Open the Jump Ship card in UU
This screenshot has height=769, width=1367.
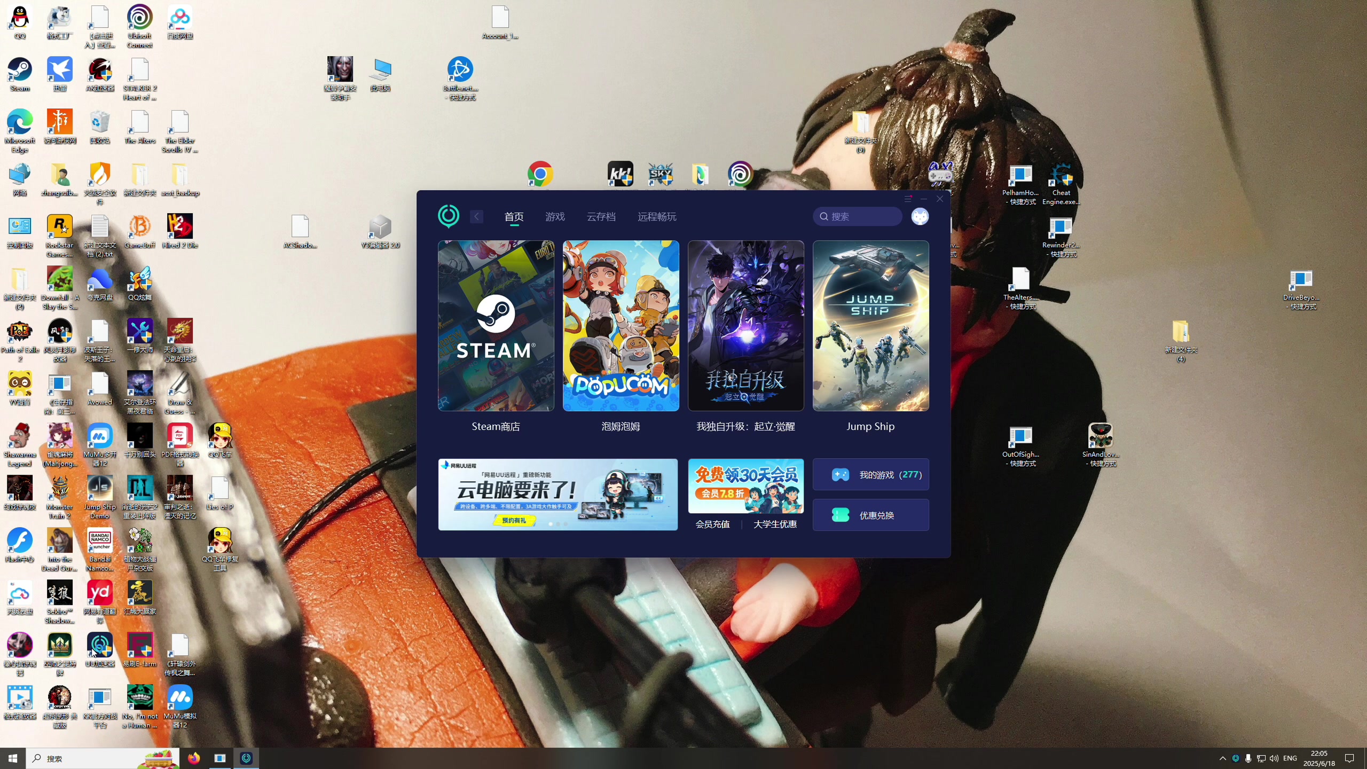870,336
